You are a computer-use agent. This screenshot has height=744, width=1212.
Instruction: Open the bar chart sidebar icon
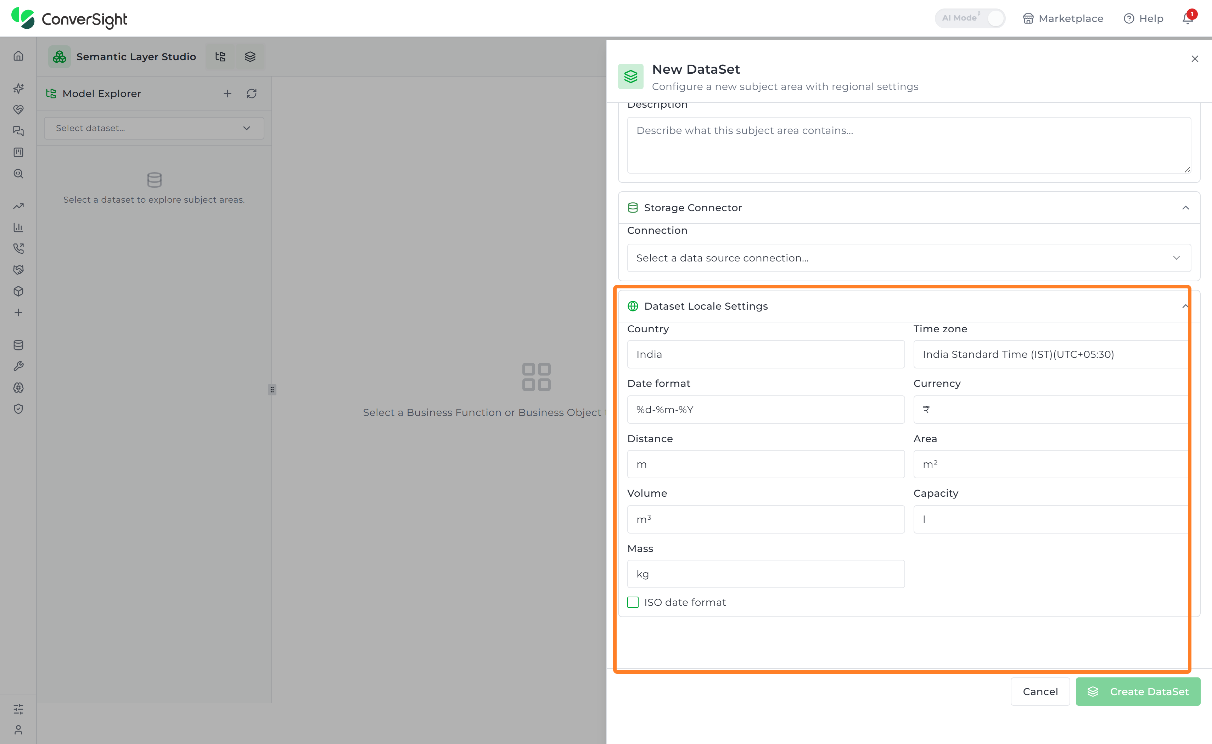coord(18,227)
